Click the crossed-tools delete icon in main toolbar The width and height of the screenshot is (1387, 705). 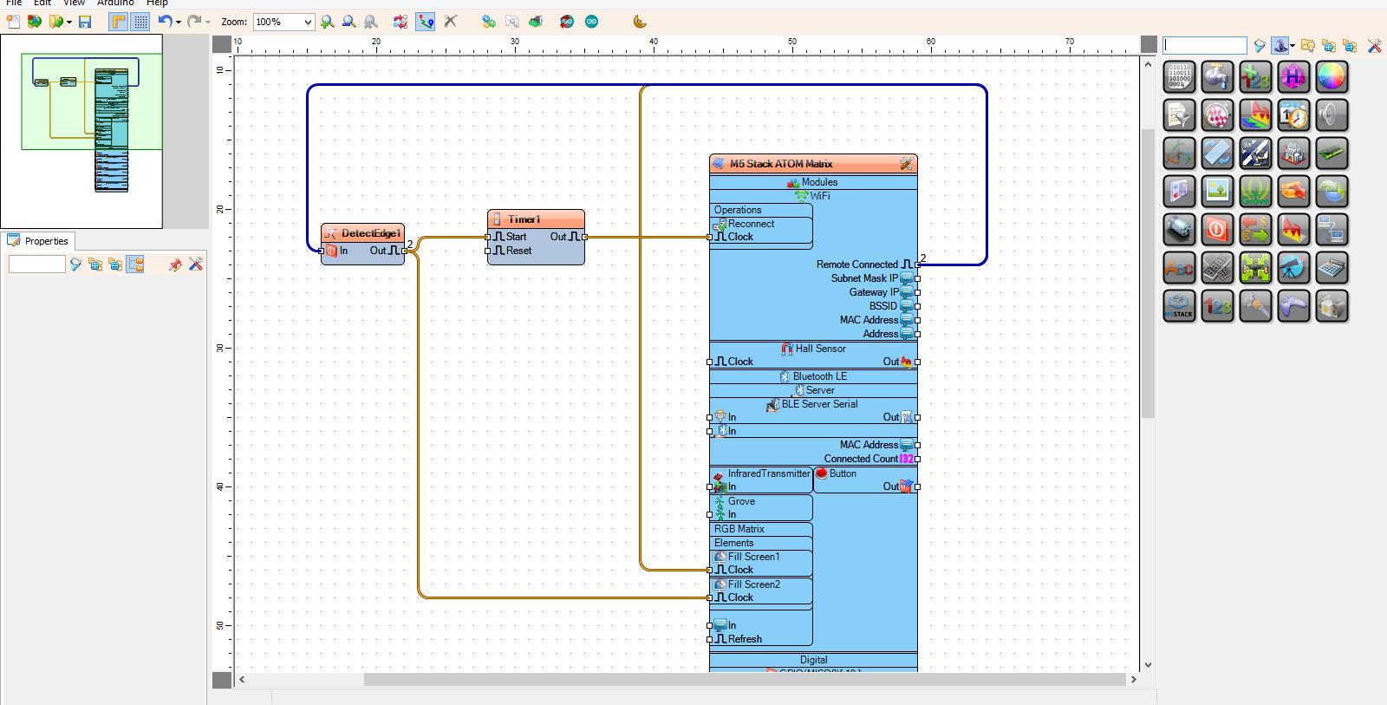[450, 22]
